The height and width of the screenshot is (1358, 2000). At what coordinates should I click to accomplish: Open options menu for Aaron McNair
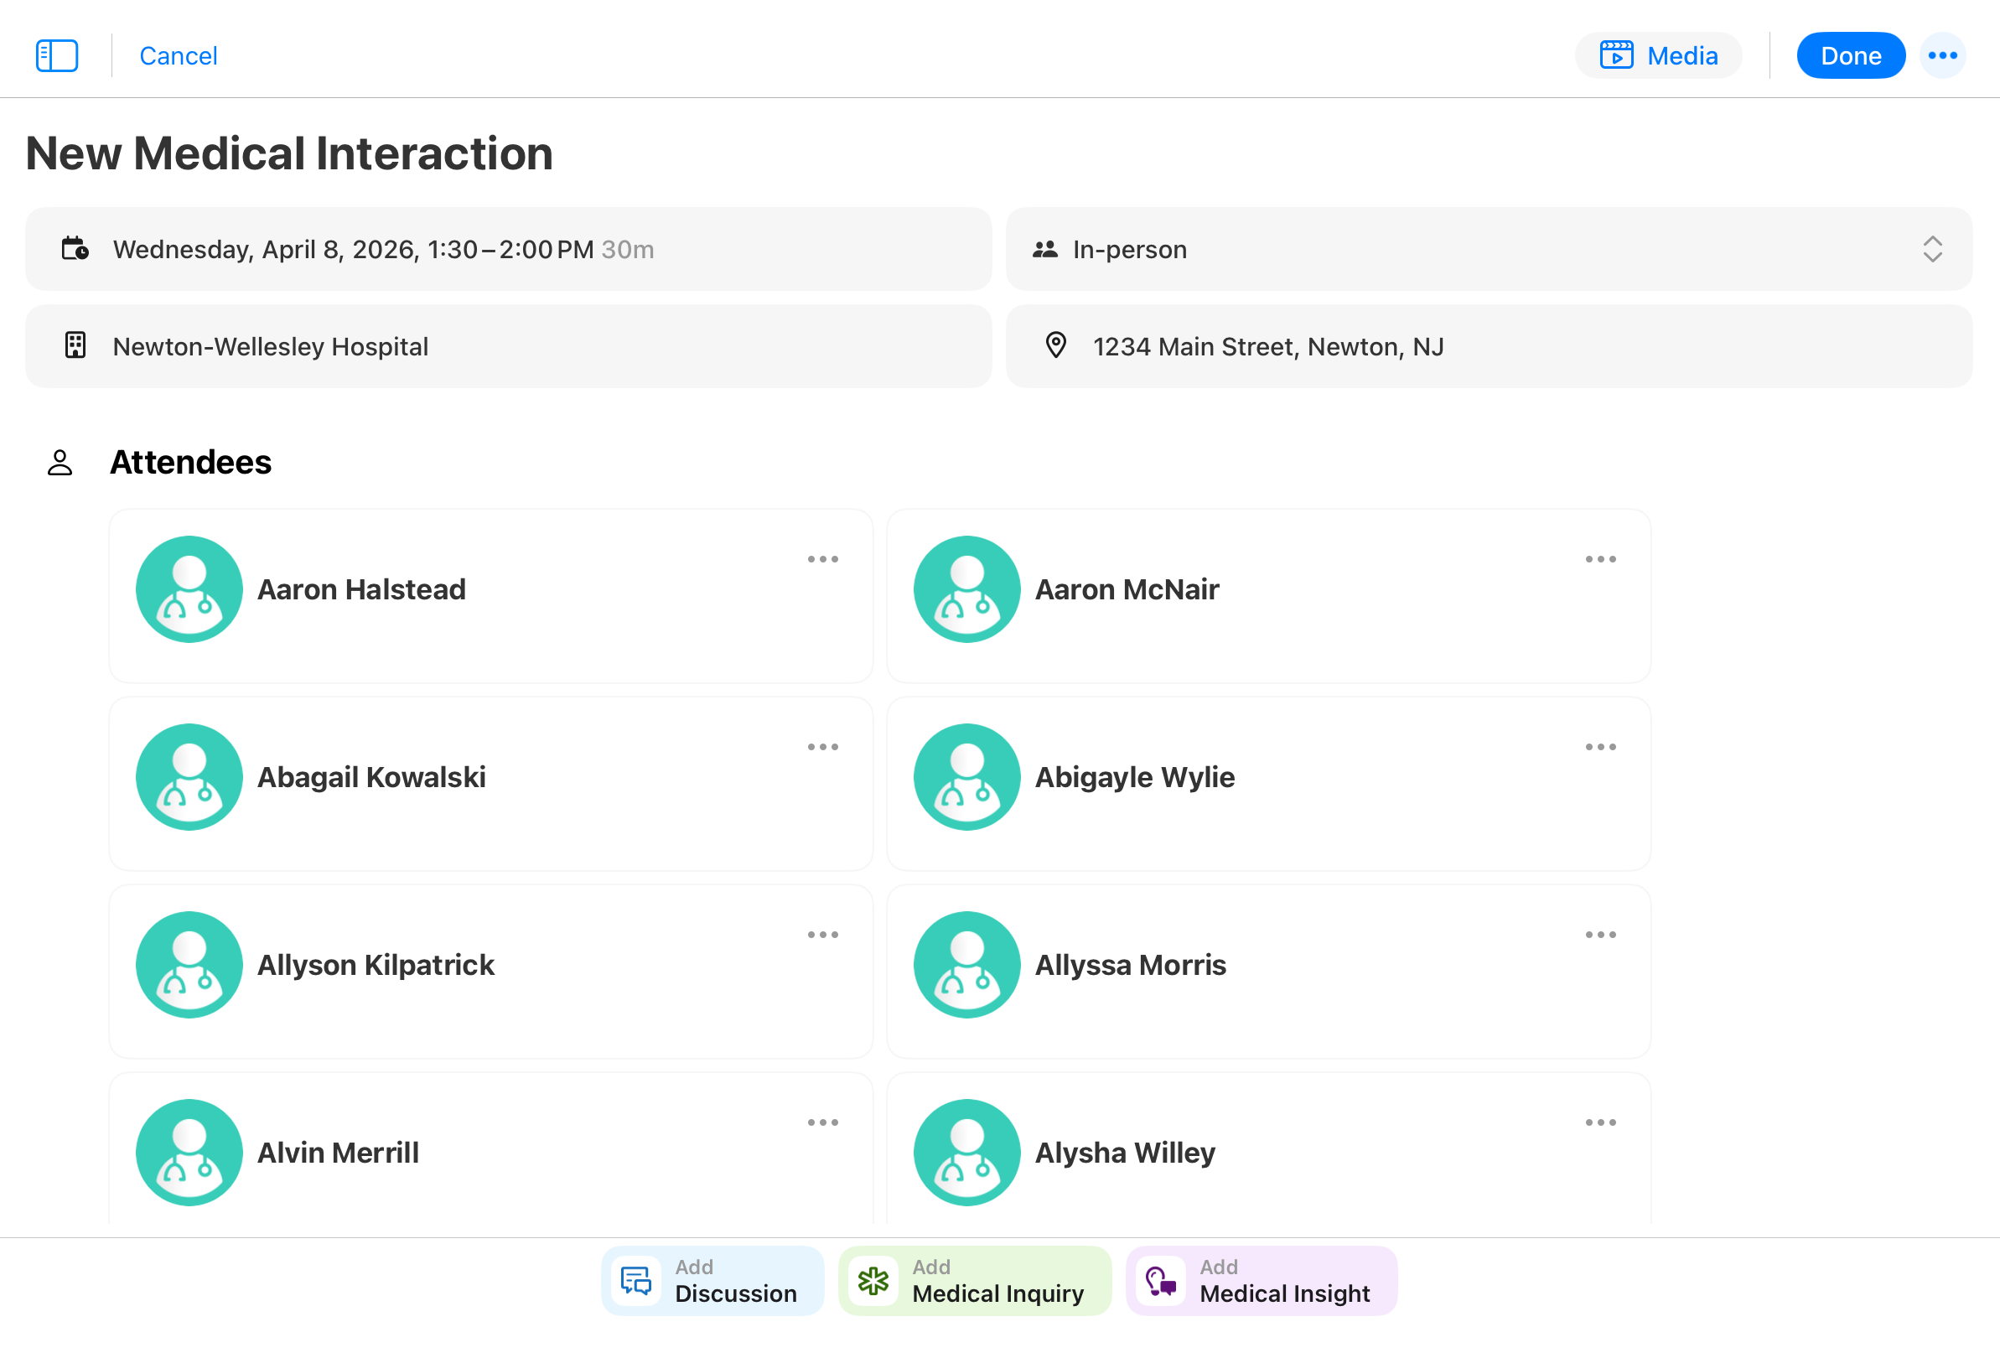1600,559
